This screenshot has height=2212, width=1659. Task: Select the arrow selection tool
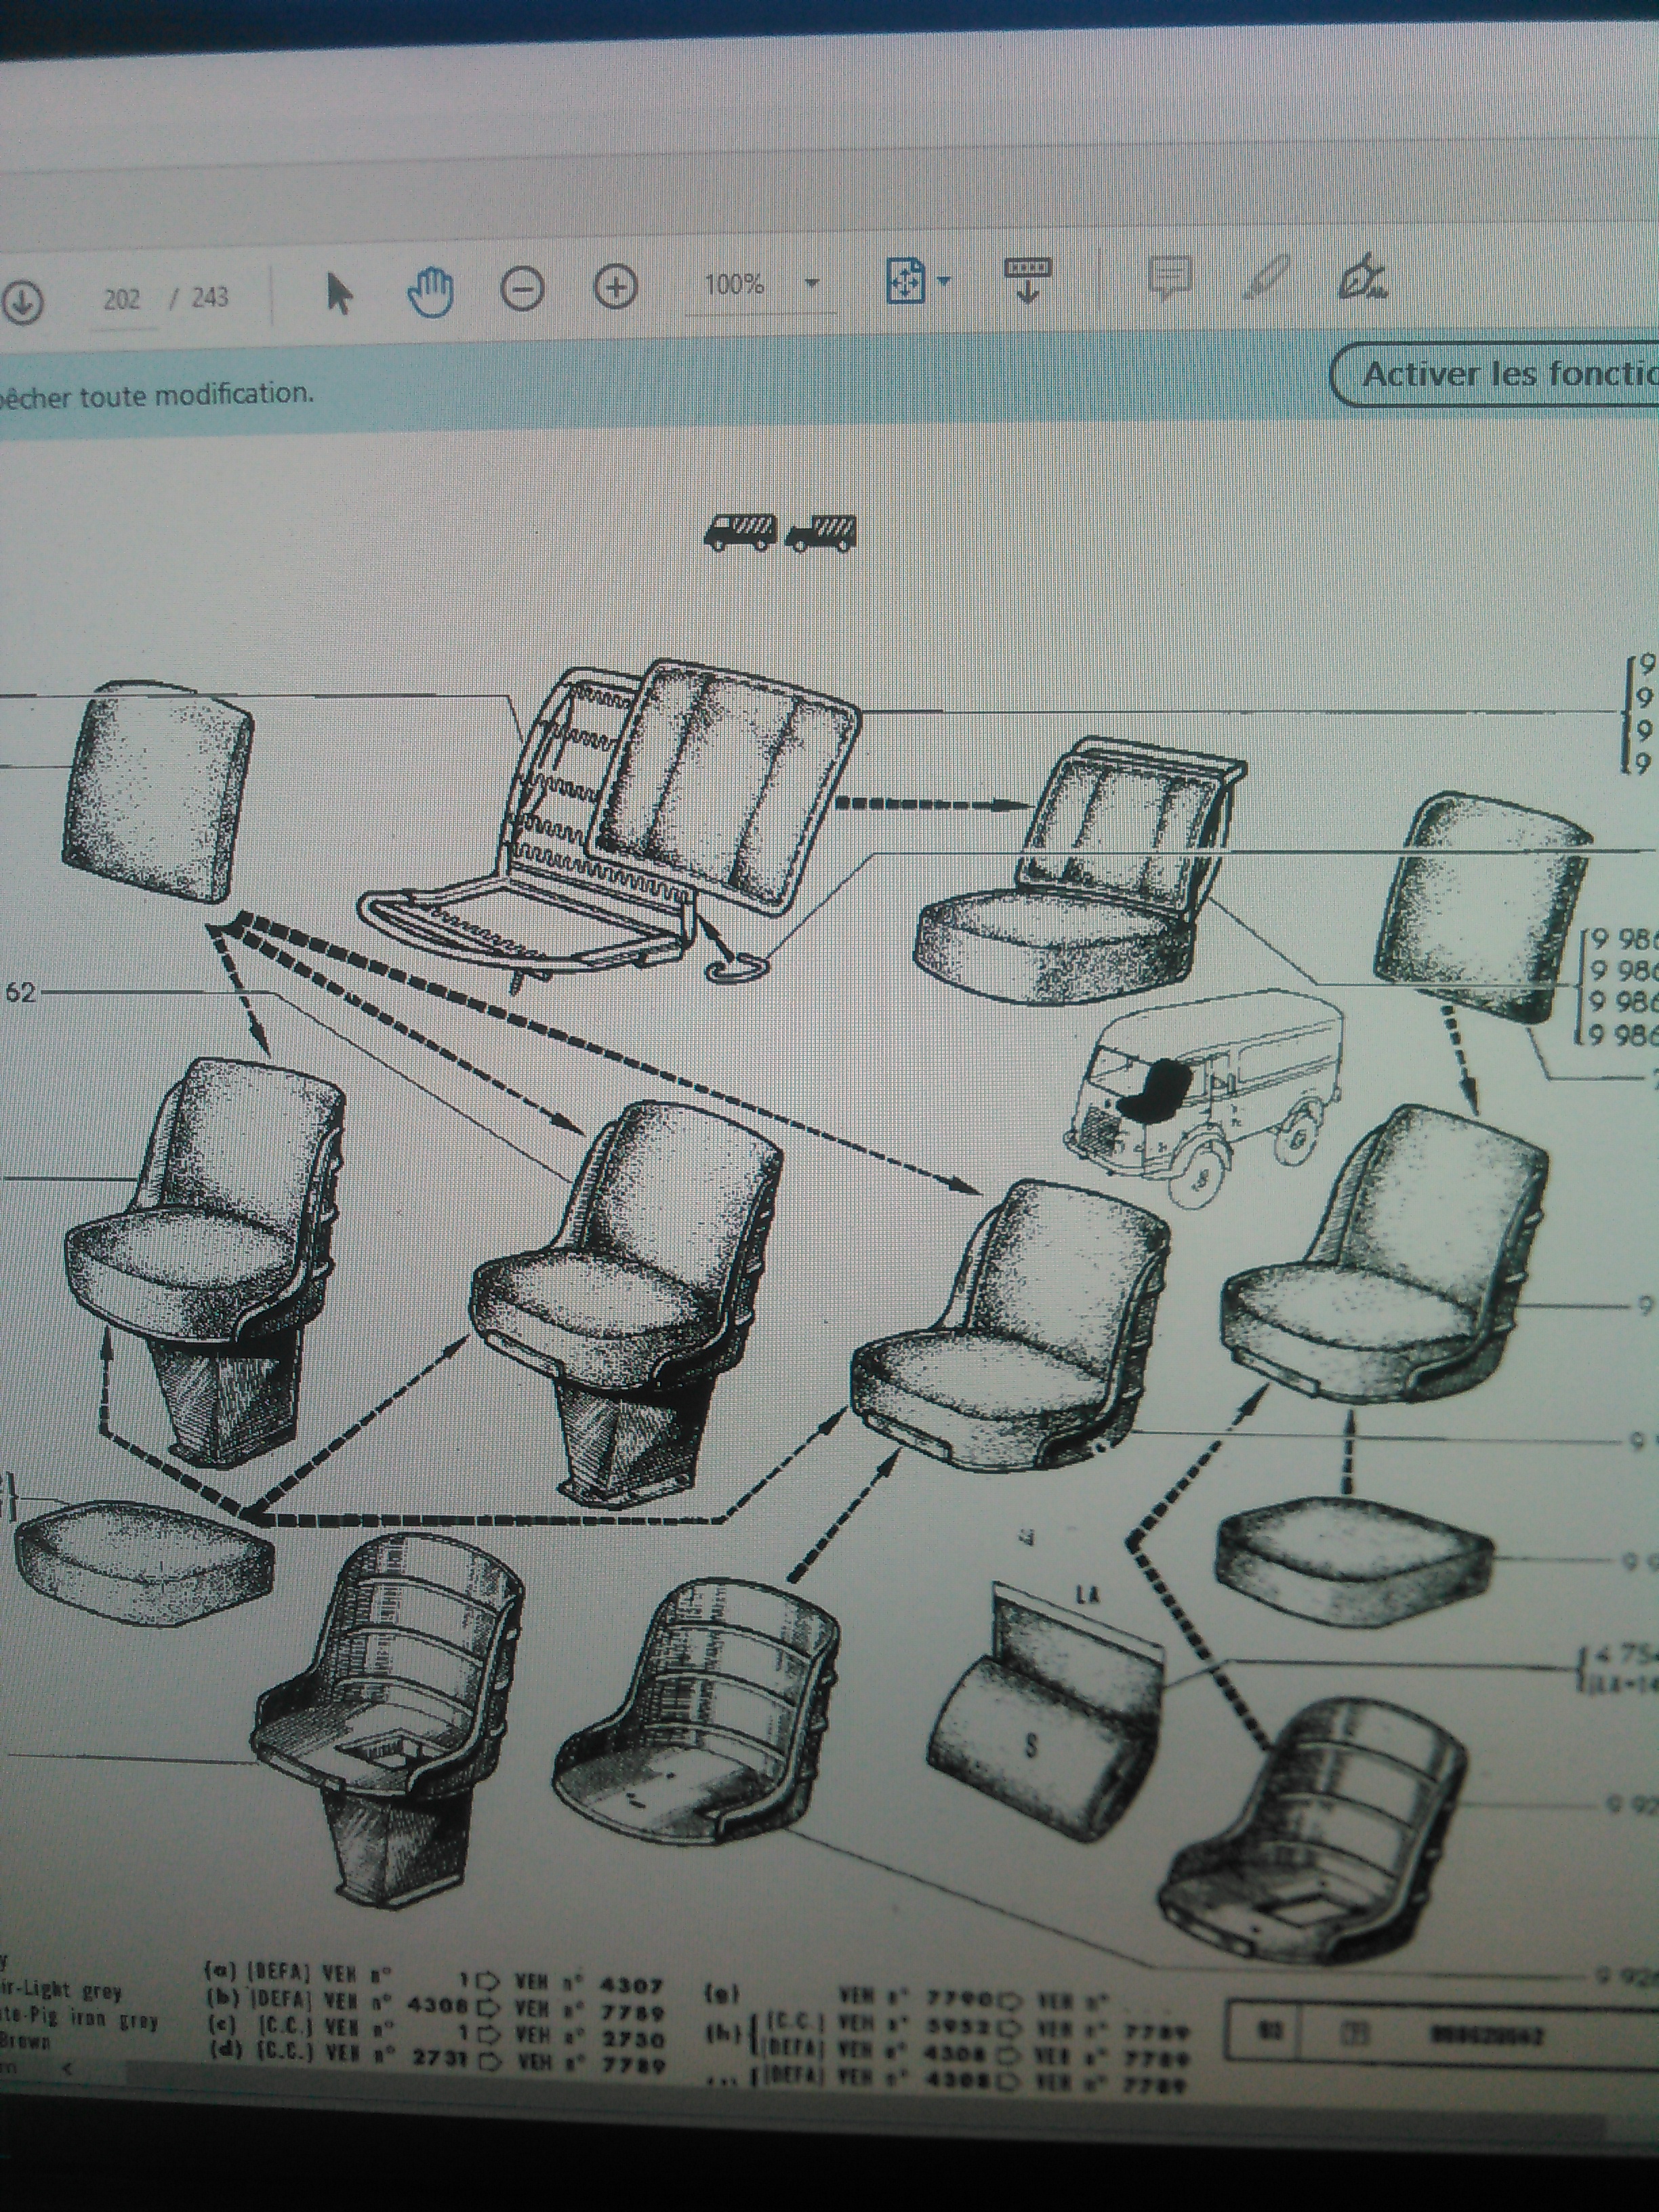click(338, 293)
